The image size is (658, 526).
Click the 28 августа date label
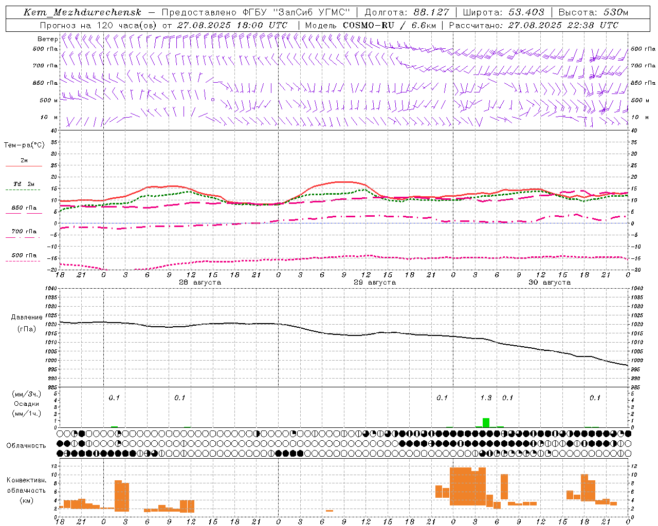[200, 283]
